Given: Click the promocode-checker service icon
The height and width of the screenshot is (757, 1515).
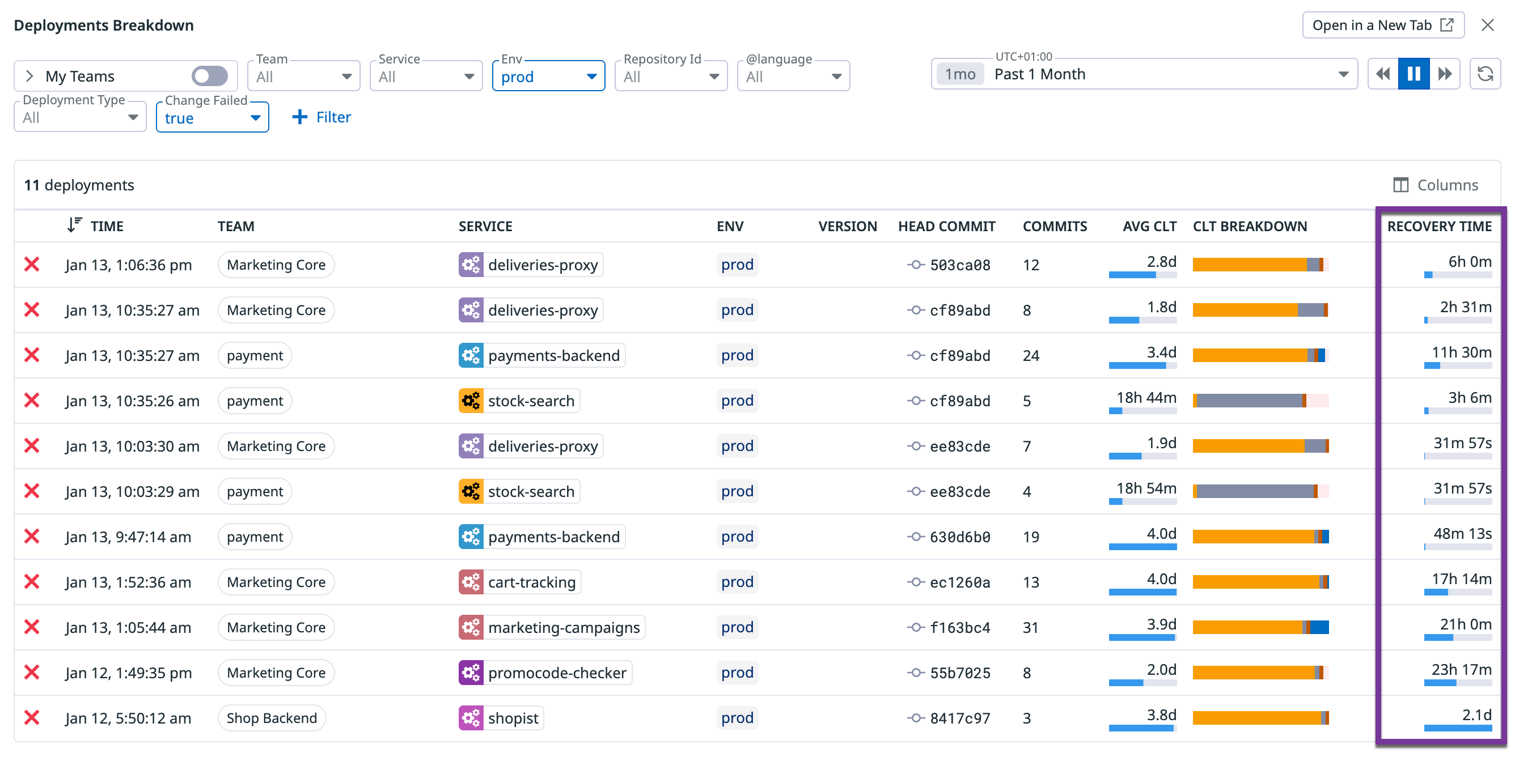Looking at the screenshot, I should pyautogui.click(x=471, y=673).
